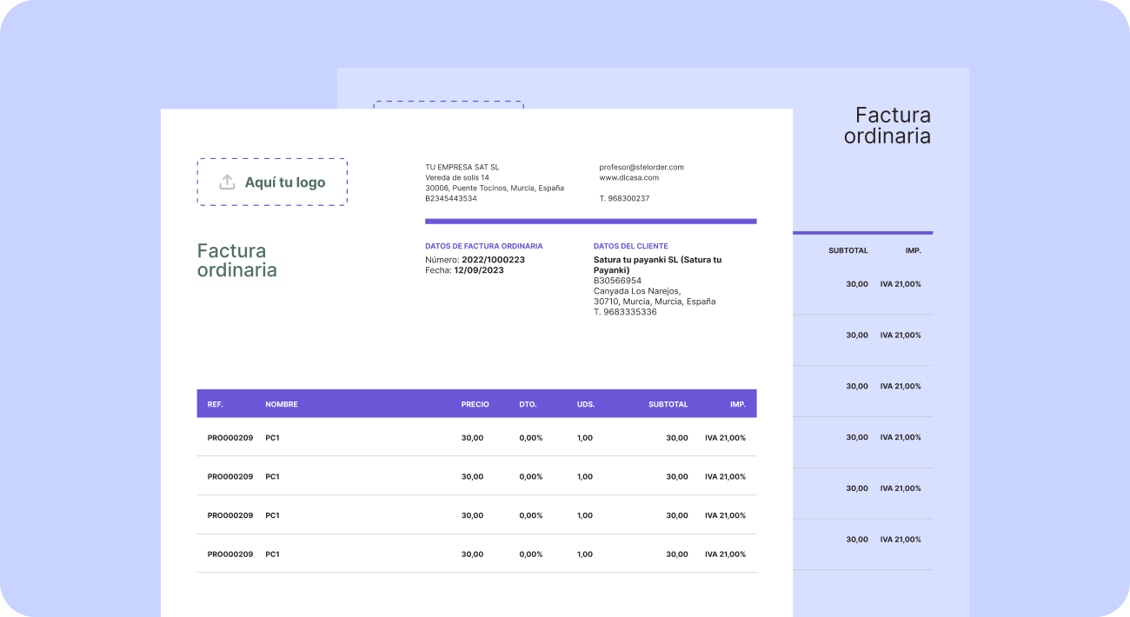
Task: Click the NOMBRE column header
Action: [x=281, y=404]
